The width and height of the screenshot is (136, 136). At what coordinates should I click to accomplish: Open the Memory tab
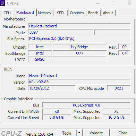pos(44,13)
